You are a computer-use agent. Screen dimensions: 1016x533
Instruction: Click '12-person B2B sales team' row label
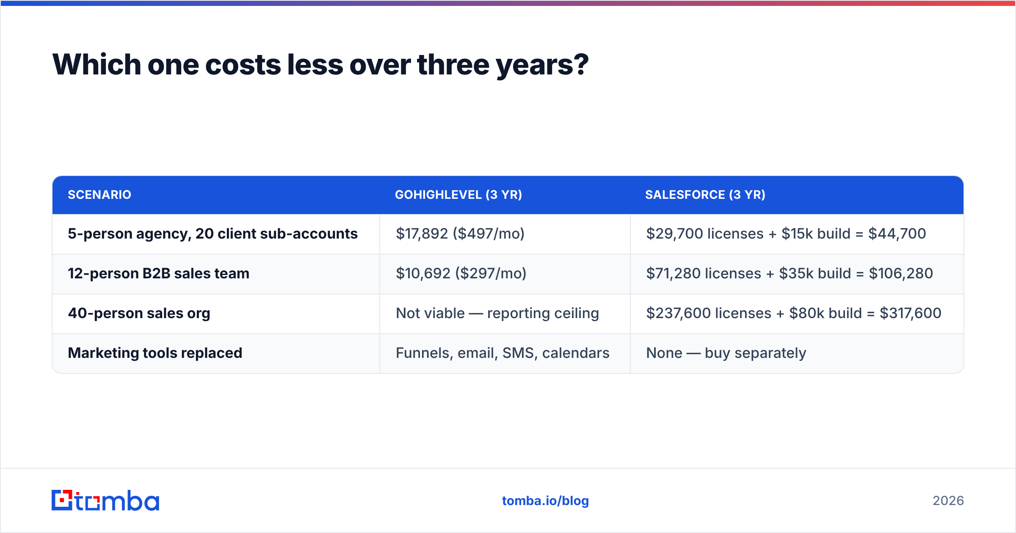point(159,274)
